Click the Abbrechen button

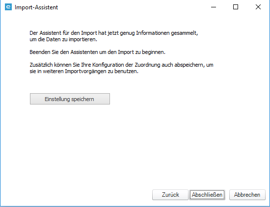pyautogui.click(x=247, y=195)
